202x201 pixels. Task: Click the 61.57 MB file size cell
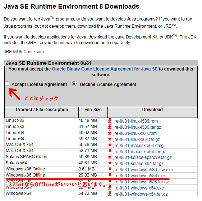coord(88,127)
